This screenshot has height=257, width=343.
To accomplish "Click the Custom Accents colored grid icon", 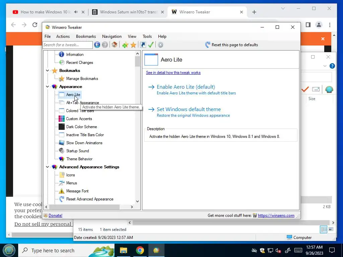I will pos(62,119).
